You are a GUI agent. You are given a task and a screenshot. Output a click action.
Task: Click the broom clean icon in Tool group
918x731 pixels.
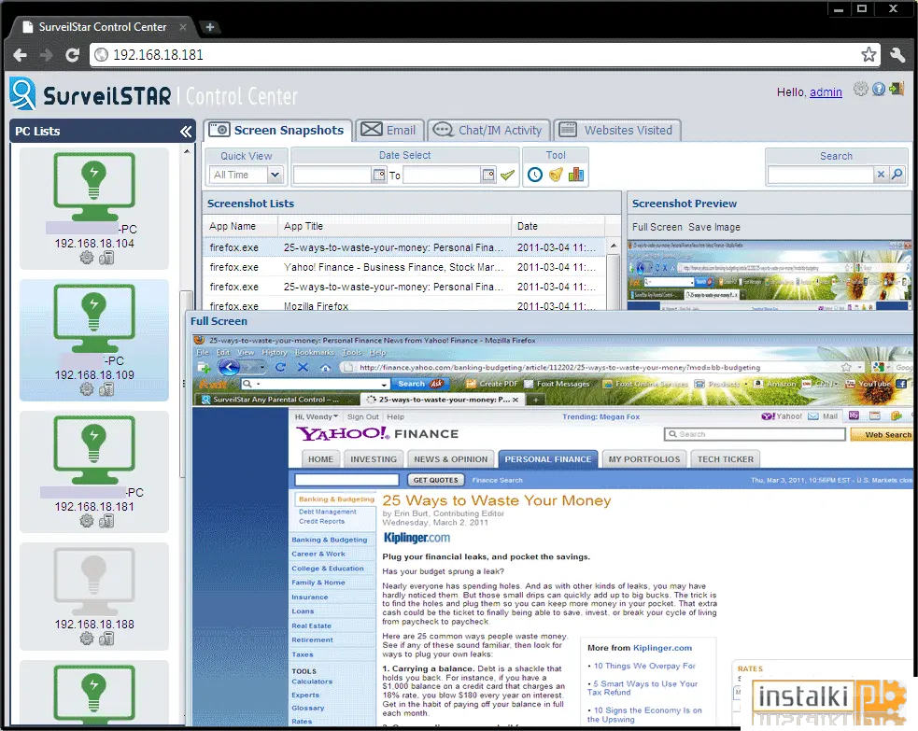pos(556,175)
